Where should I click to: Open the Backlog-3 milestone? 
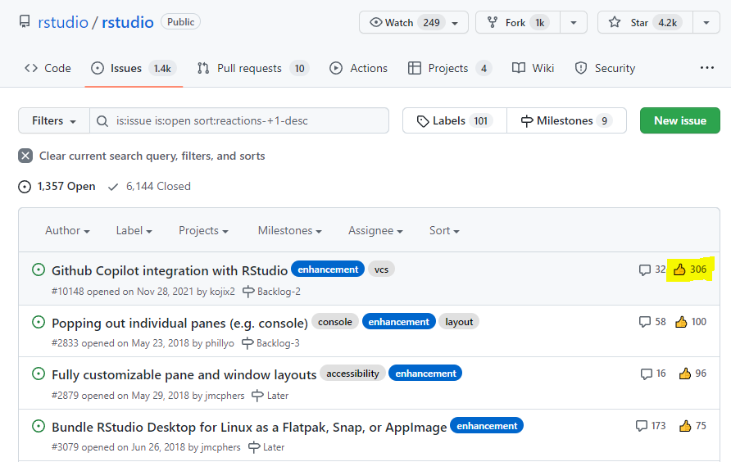pos(271,343)
